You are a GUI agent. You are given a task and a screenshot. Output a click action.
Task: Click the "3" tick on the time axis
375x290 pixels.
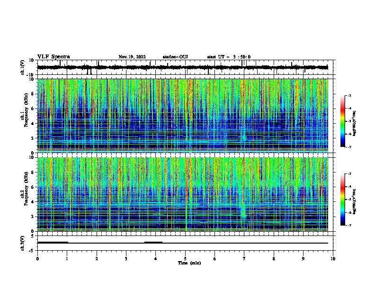126,259
